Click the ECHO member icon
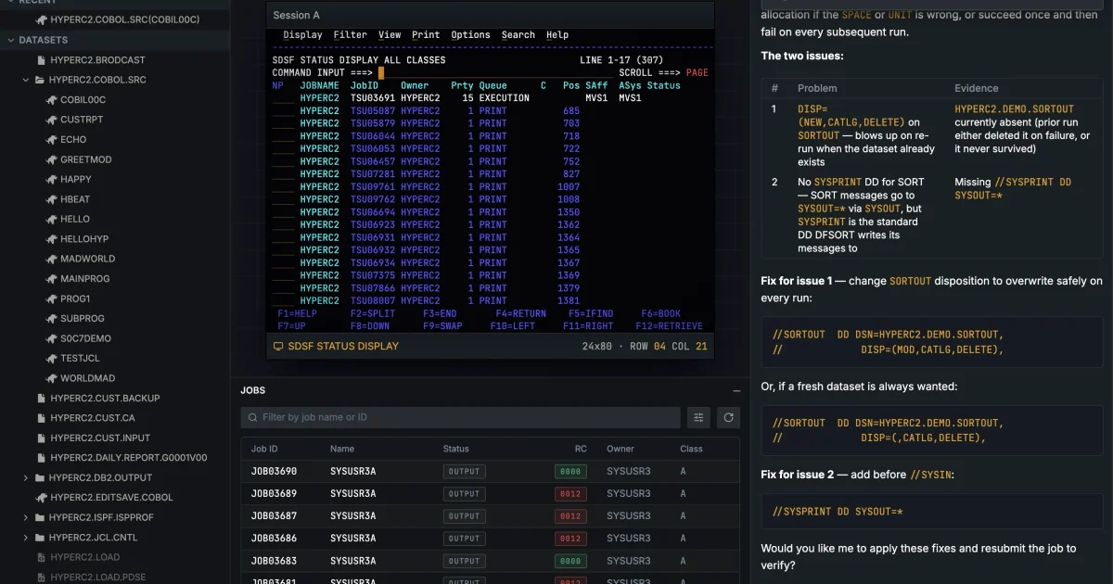 tap(52, 139)
